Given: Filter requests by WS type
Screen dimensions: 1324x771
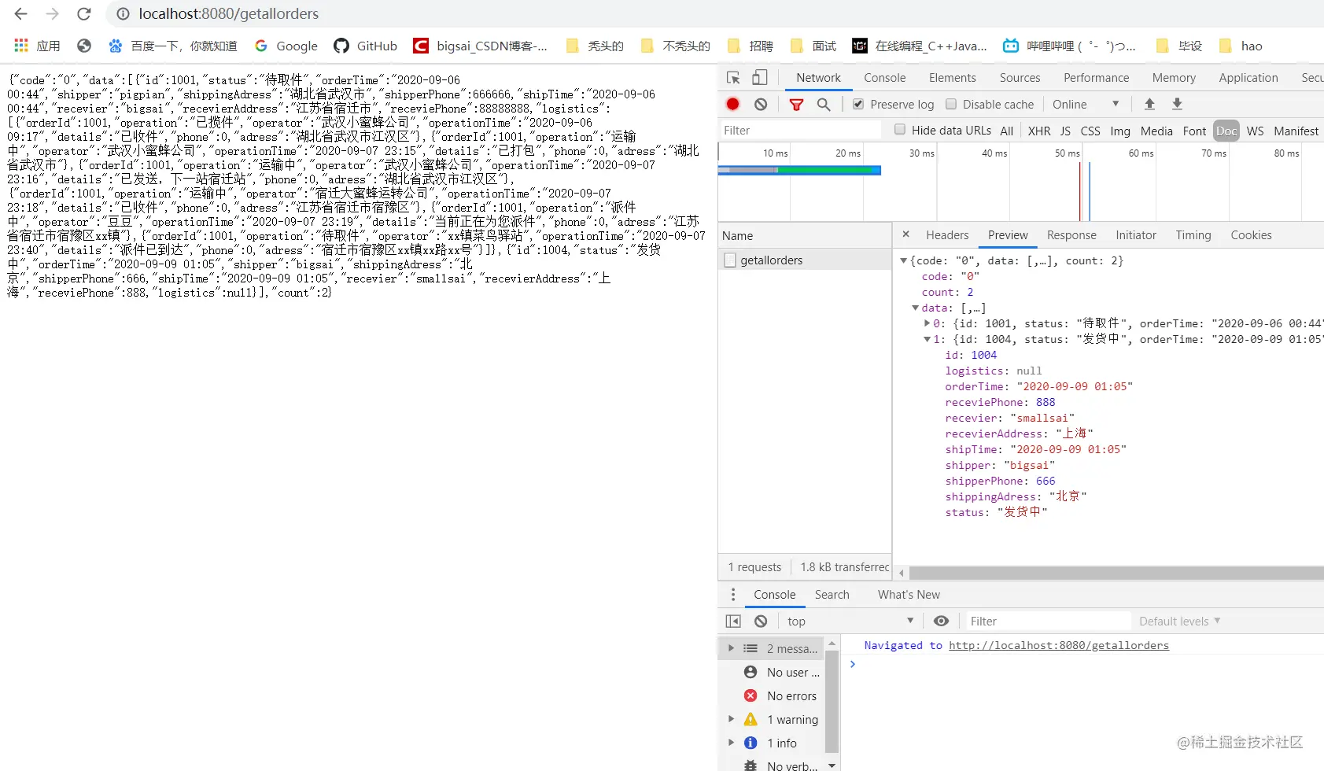Looking at the screenshot, I should (1255, 131).
